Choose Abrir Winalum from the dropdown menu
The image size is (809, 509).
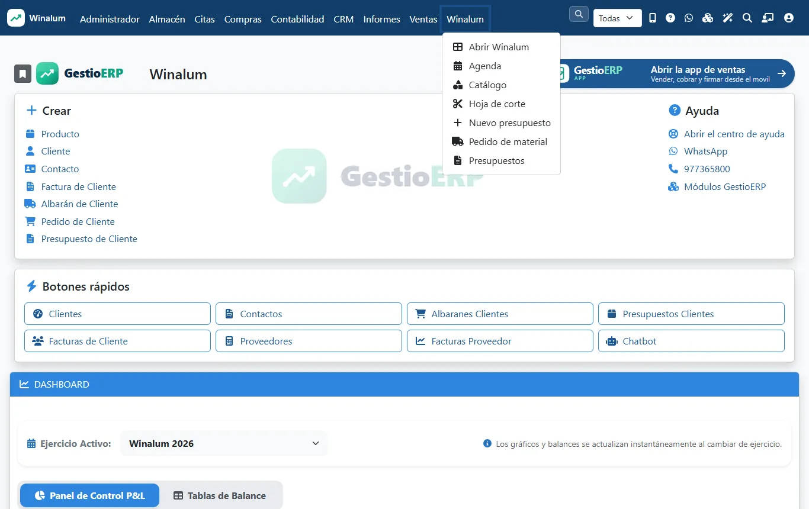(x=501, y=47)
